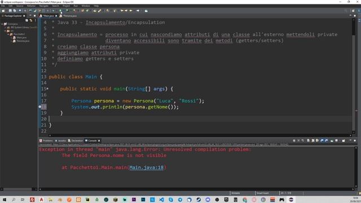
Task: Click the Back navigation arrow in toolbar
Action: 131,11
